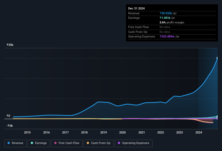Toggle the Earnings series legend button
The width and height of the screenshot is (222, 151).
(x=39, y=143)
